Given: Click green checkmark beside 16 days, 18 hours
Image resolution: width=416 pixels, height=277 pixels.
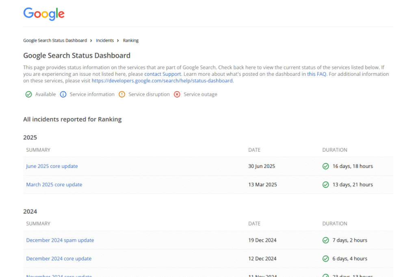Looking at the screenshot, I should point(325,166).
